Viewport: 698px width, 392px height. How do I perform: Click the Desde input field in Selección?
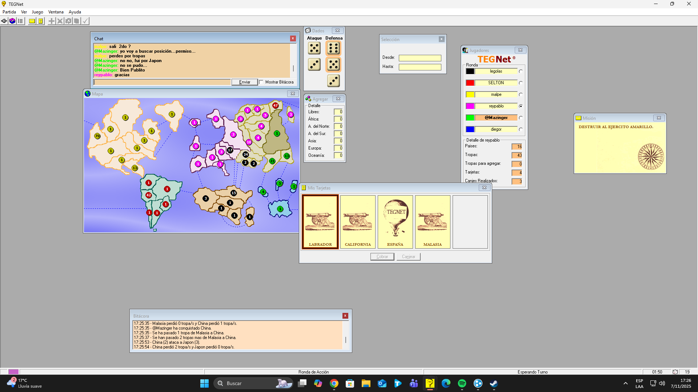click(420, 58)
